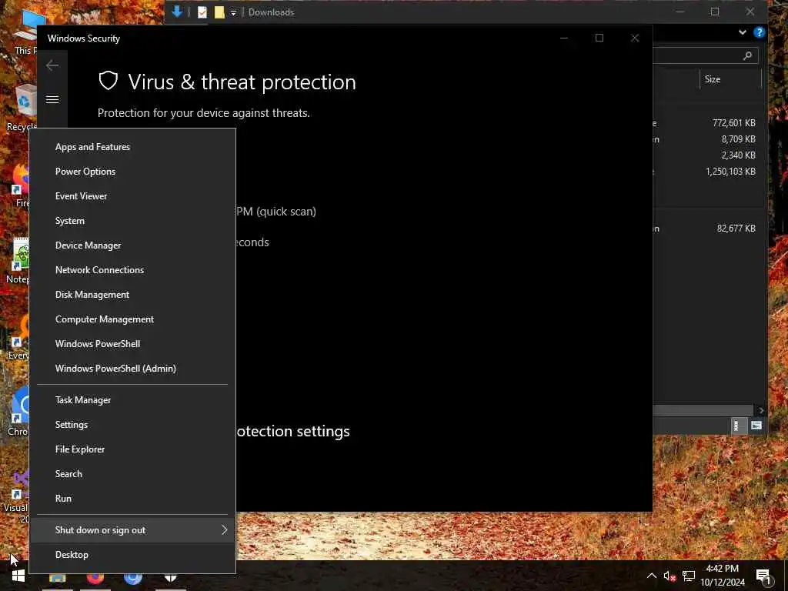Image resolution: width=788 pixels, height=591 pixels.
Task: Select System in the Win+X menu
Action: coord(132,221)
